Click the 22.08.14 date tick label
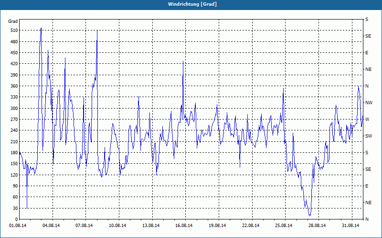 tap(251, 226)
